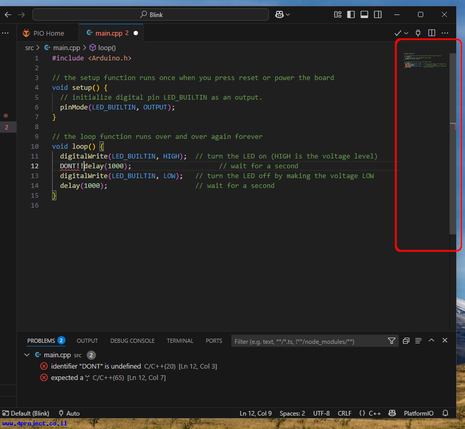Click Default (Blink) environment in status bar
465x429 pixels.
tap(26, 414)
